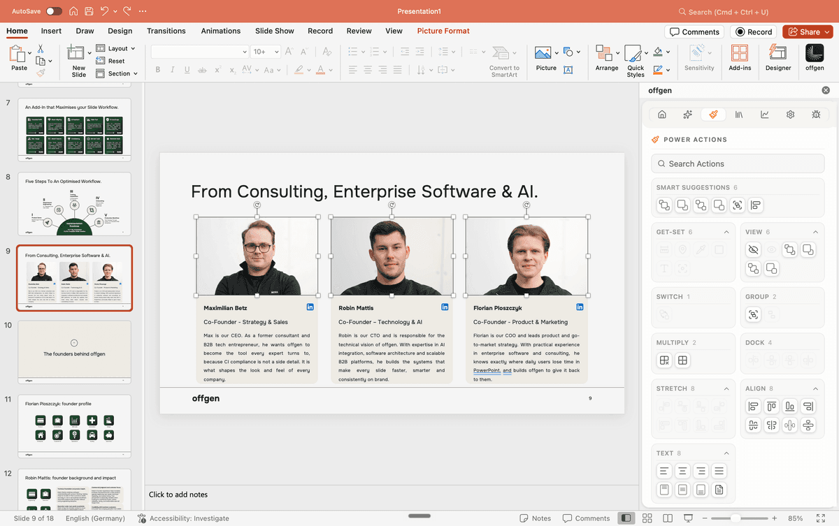This screenshot has width=839, height=526.
Task: Select slide 8 Five Steps thumbnail
Action: point(74,204)
